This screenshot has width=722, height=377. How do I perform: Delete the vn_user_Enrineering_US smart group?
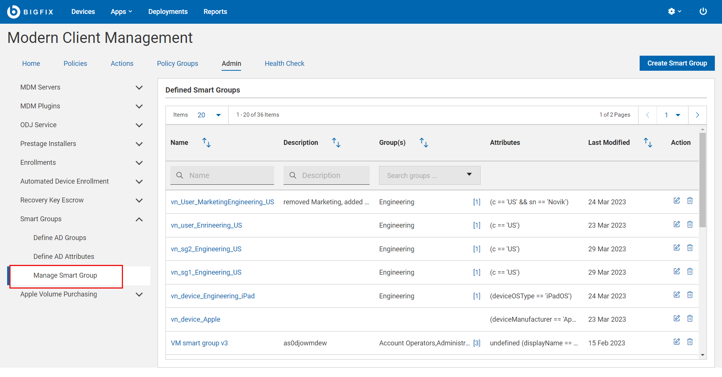(x=690, y=224)
